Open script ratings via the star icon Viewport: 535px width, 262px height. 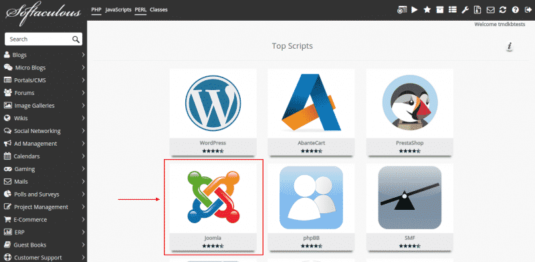click(427, 10)
